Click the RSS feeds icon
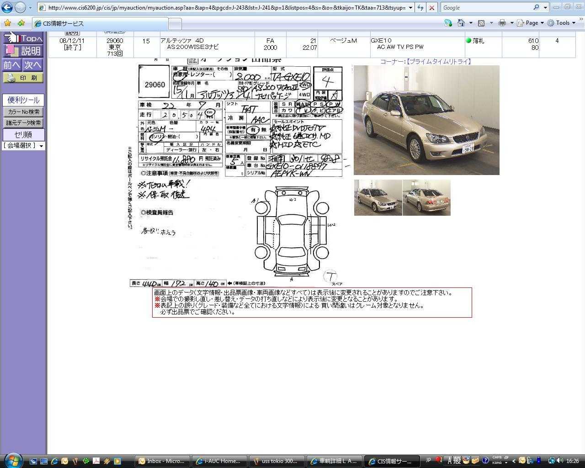This screenshot has height=468, width=585. tap(481, 23)
